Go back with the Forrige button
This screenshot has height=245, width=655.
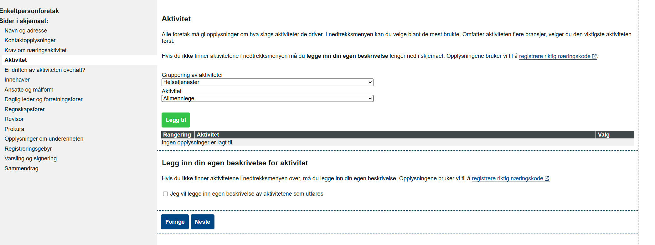tap(175, 222)
